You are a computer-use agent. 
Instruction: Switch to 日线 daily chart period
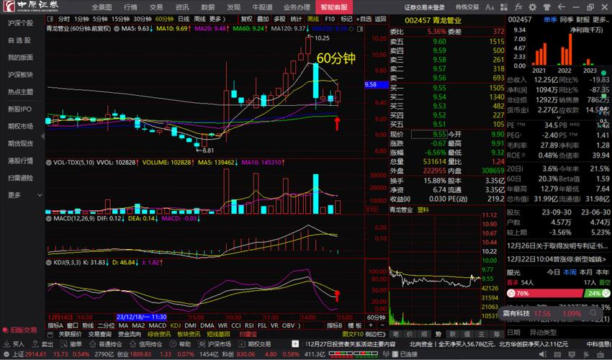tap(184, 19)
